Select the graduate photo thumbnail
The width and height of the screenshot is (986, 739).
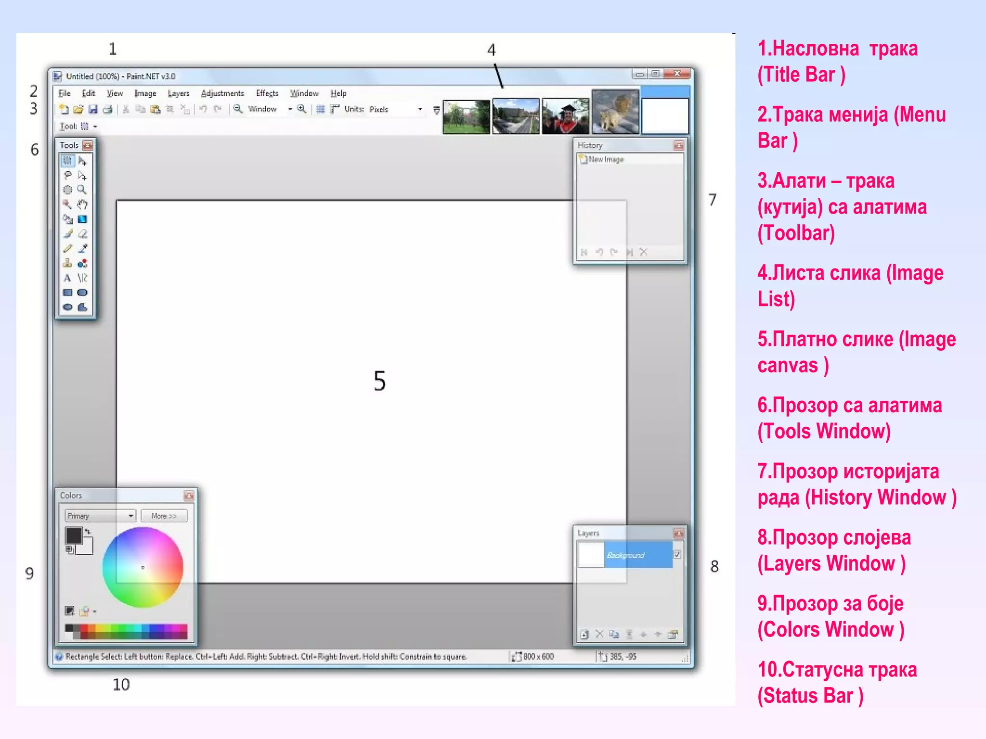click(565, 116)
